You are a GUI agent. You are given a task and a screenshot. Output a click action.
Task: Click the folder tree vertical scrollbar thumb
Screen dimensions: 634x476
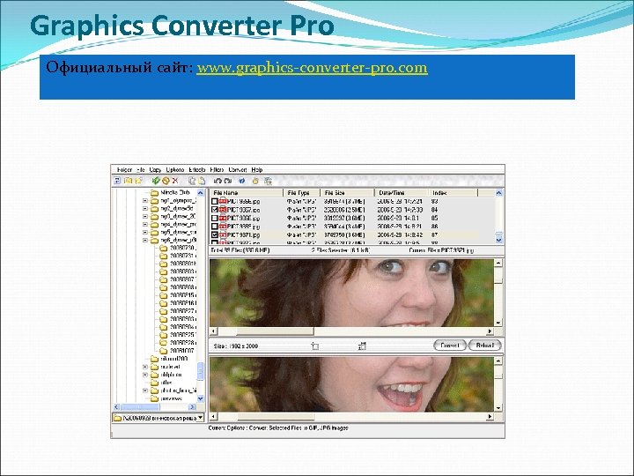click(201, 371)
